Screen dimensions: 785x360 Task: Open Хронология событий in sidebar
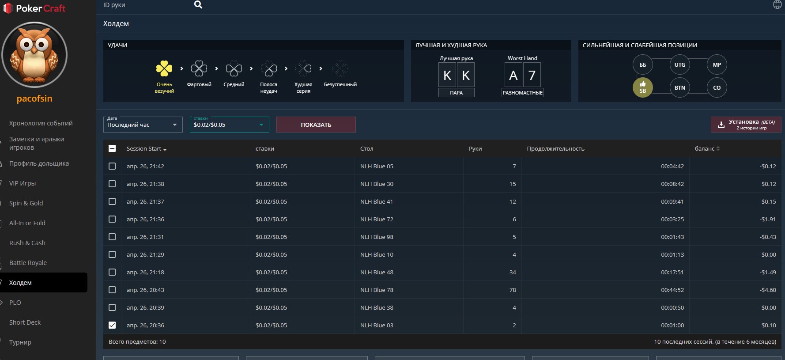point(41,123)
